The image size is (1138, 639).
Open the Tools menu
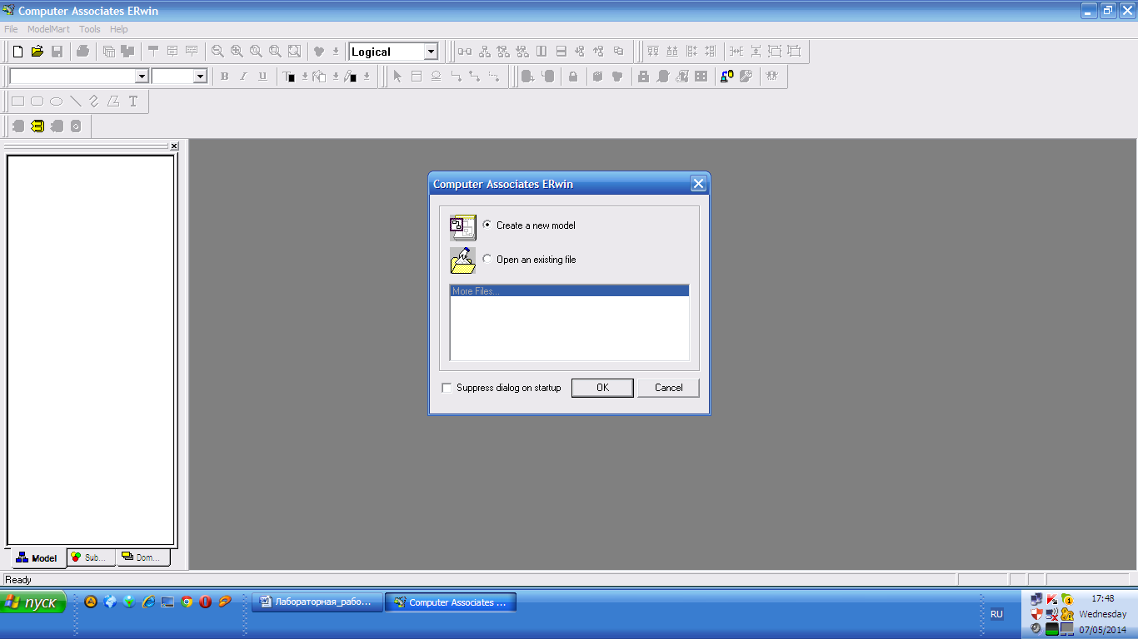pos(90,29)
